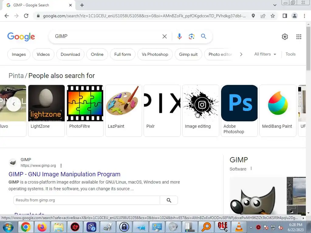Filter results by Videos
Screen dimensions: 311x233
(x=43, y=54)
